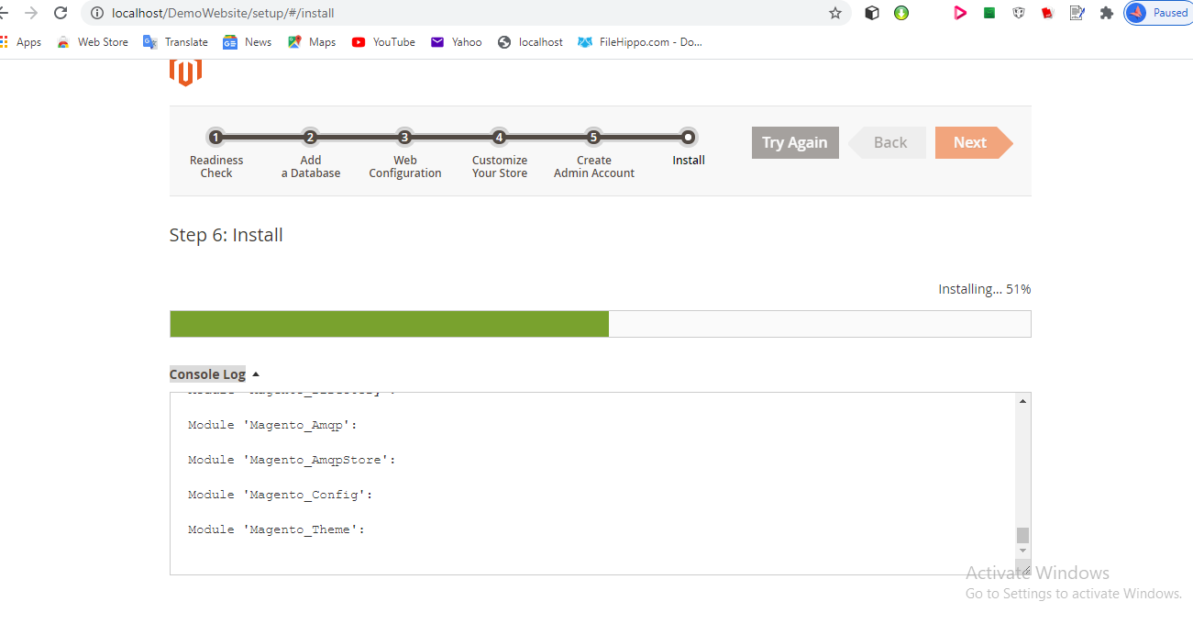Click the address bar URL field

point(458,13)
